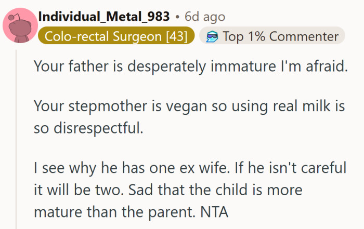Select the Colo-rectal Surgeon flair

pyautogui.click(x=116, y=36)
